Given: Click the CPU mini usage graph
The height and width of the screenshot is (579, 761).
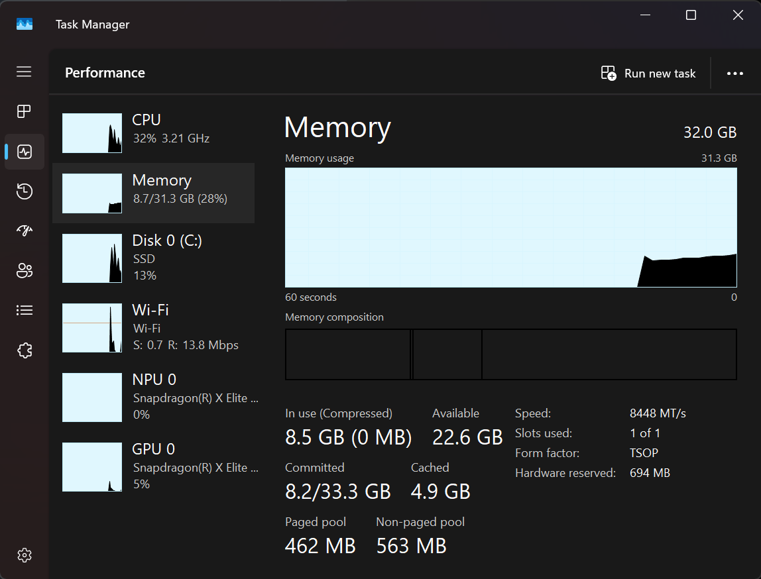Looking at the screenshot, I should click(92, 133).
